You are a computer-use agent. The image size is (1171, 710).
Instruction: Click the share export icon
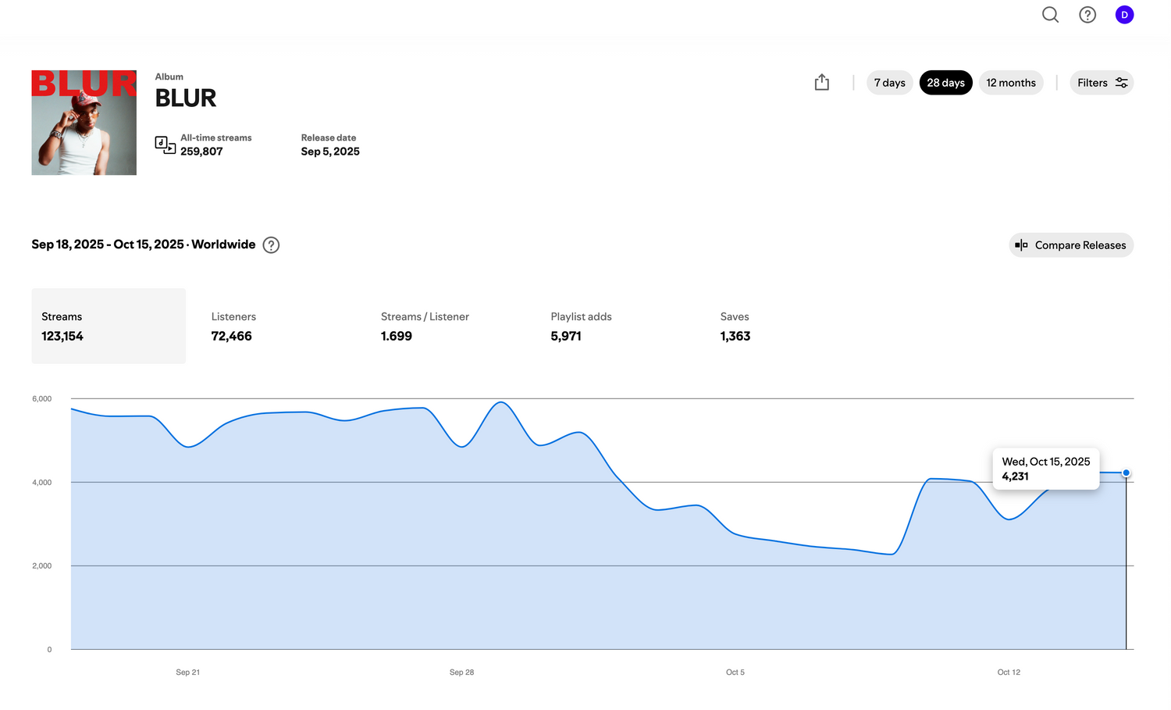coord(822,83)
